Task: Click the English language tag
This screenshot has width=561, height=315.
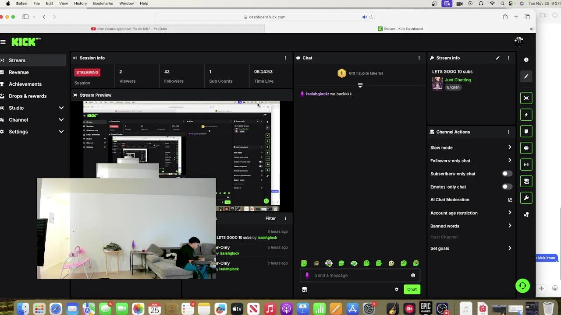Action: [453, 87]
